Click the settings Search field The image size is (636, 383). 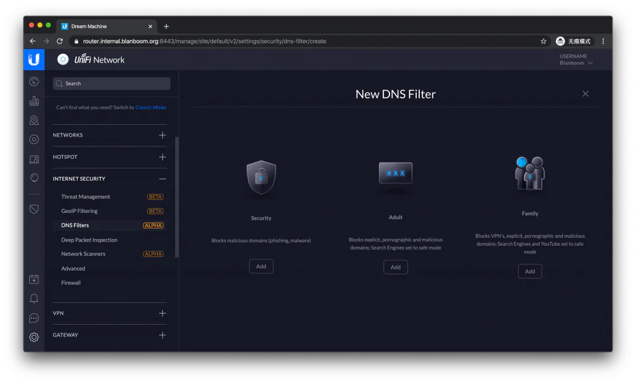pos(112,83)
